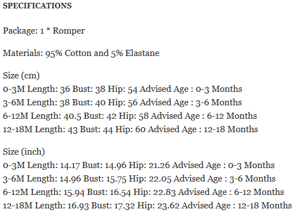
Task: Click the word Romper in package line
Action: [68, 31]
